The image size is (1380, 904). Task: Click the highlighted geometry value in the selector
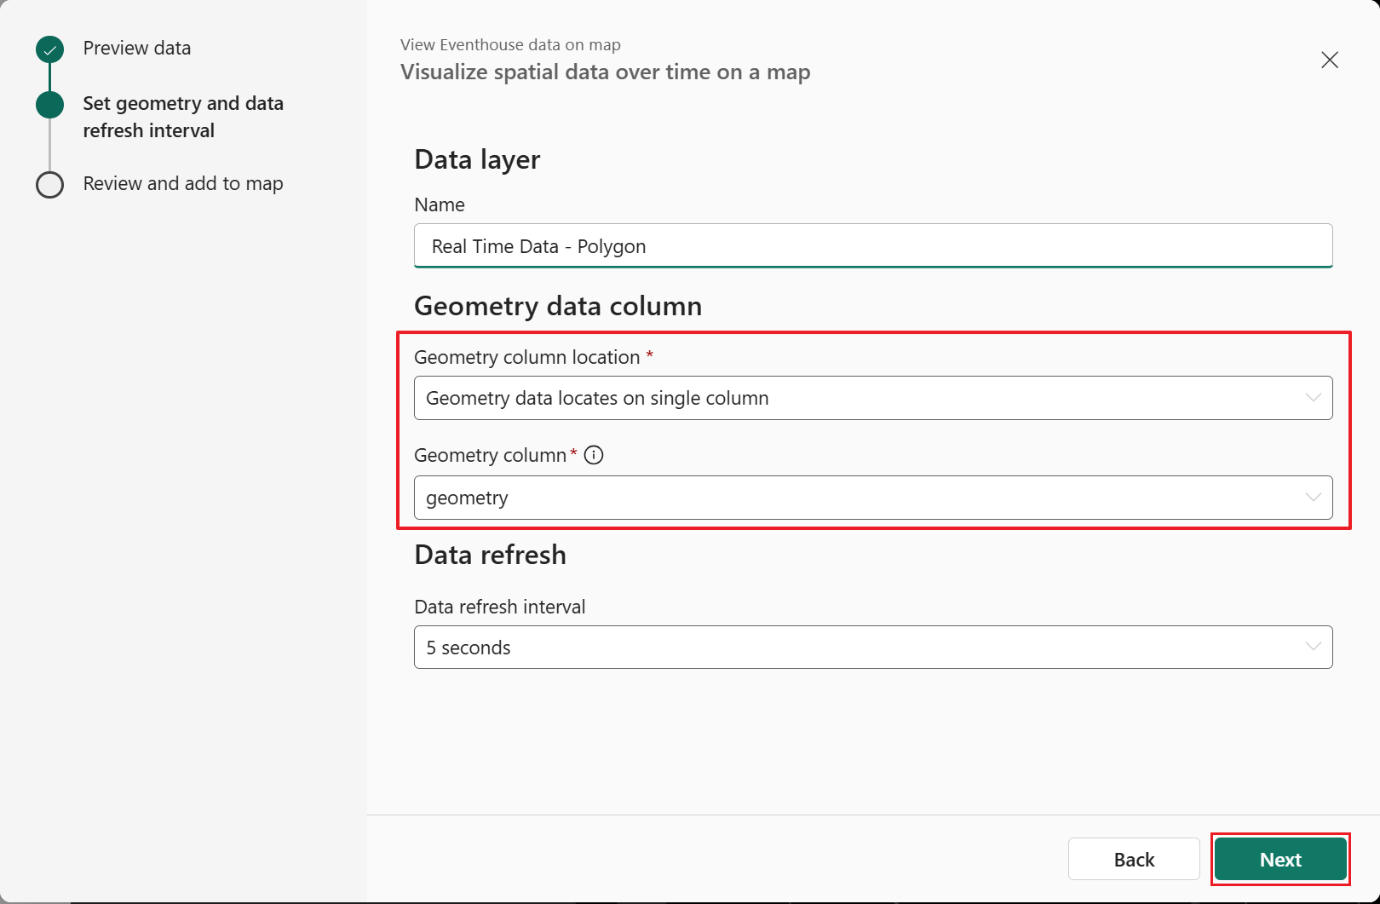coord(467,497)
